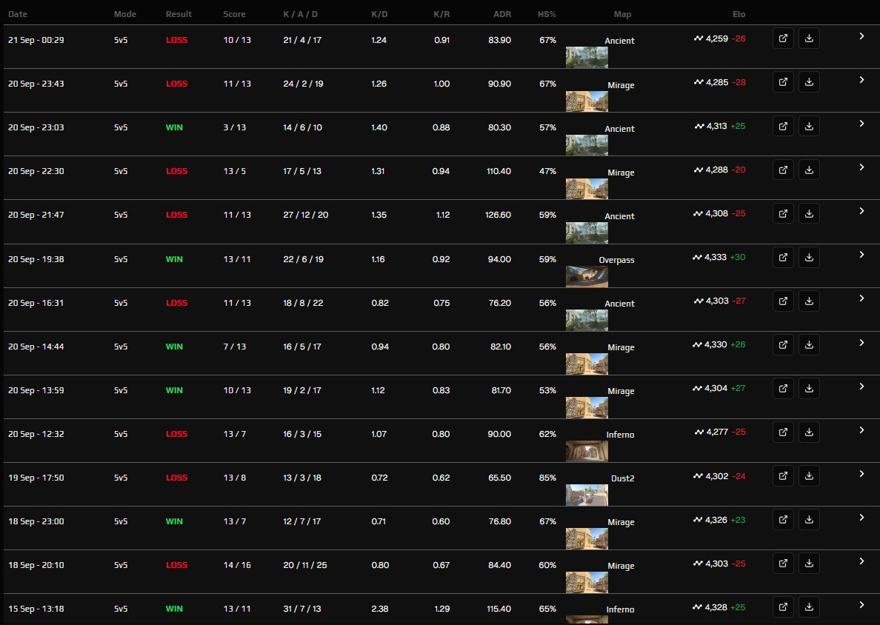This screenshot has width=880, height=625.
Task: Click Elo value 4,333 with +30 change
Action: coord(719,257)
